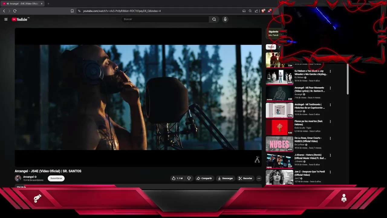Open site settings icon beside the URL
Image resolution: width=387 pixels, height=218 pixels.
[x=79, y=11]
